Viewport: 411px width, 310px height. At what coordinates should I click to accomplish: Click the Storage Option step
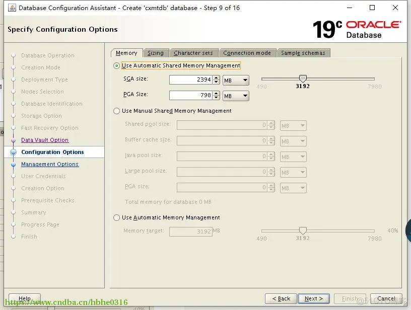tap(41, 116)
